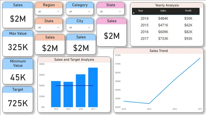
Task: Click the sort arrow under Year header
Action: click(x=134, y=13)
